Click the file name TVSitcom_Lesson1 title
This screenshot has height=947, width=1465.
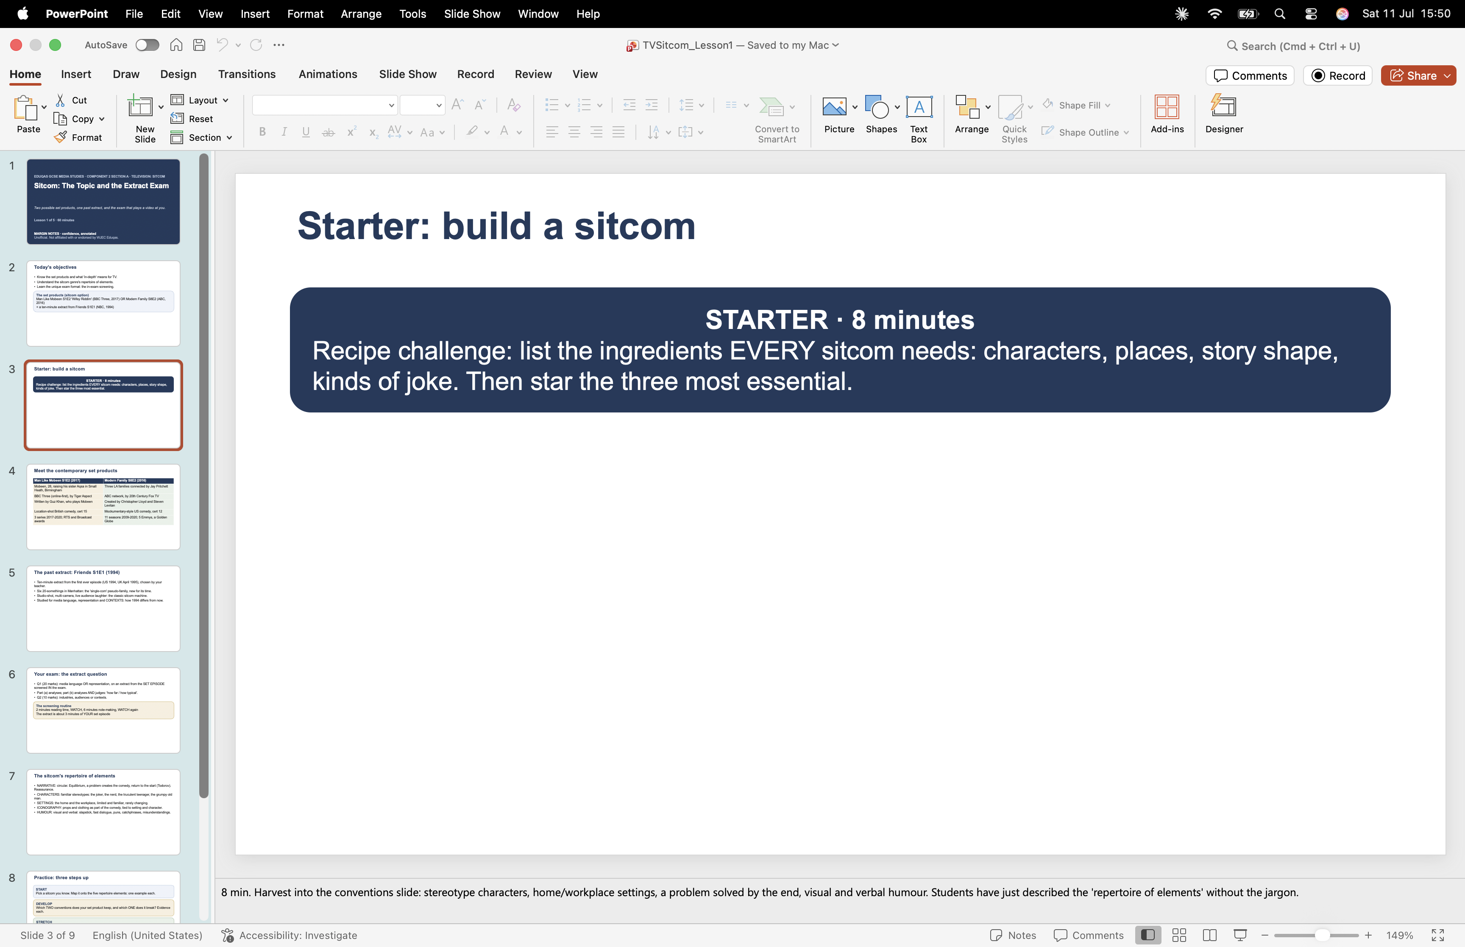[x=687, y=45]
